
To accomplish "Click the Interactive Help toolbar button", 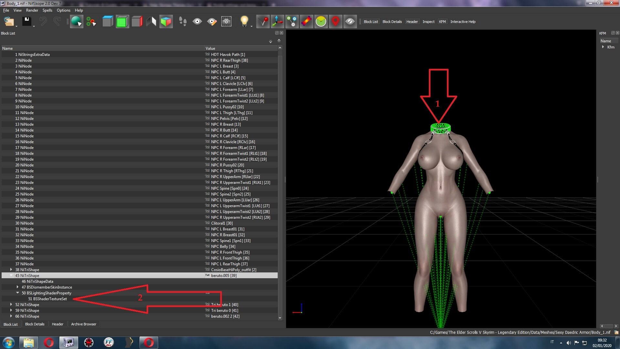I will click(463, 22).
